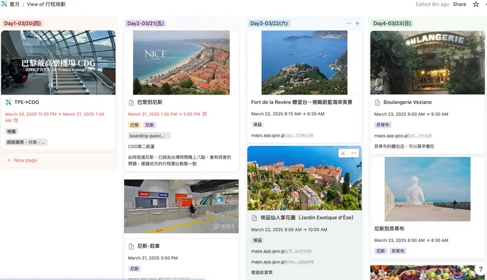Open maps link ending uGdaY6
Screen dimensions: 487x280
(282, 262)
